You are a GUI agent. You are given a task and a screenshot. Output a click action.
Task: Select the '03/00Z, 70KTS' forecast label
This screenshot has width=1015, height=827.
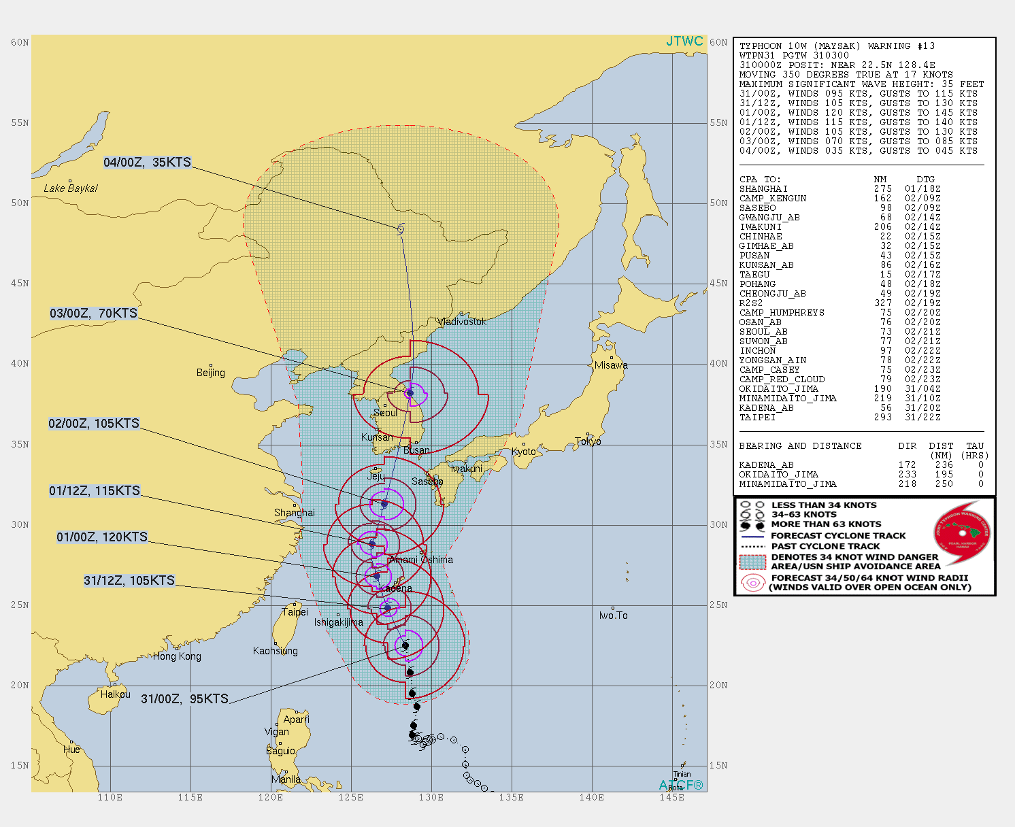[94, 314]
